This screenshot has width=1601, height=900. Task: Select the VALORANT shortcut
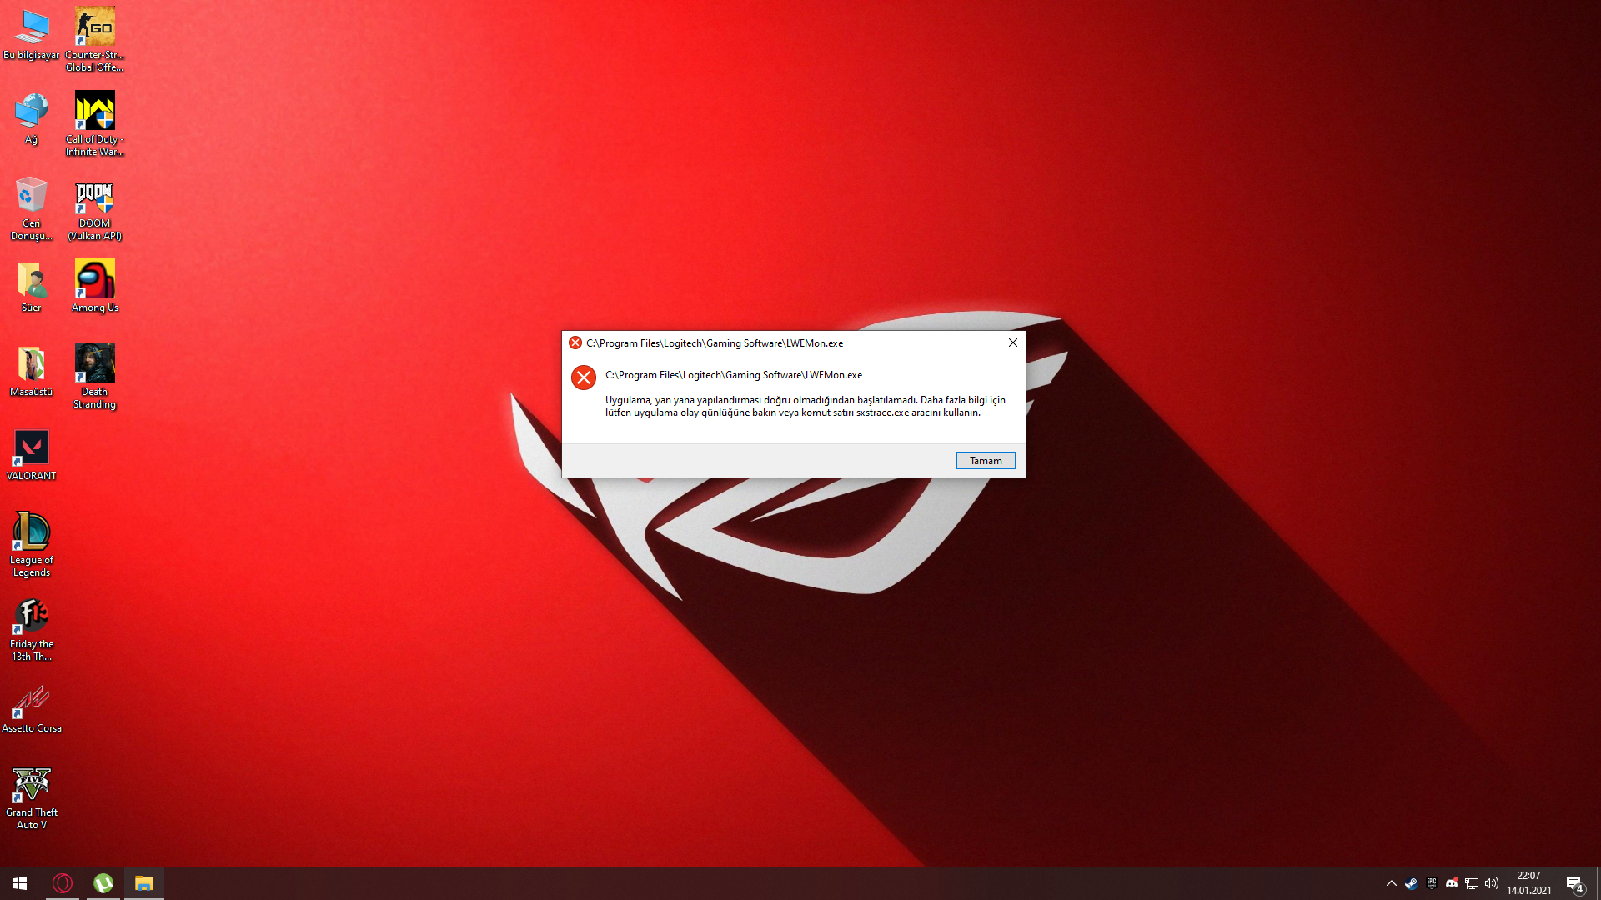[32, 455]
